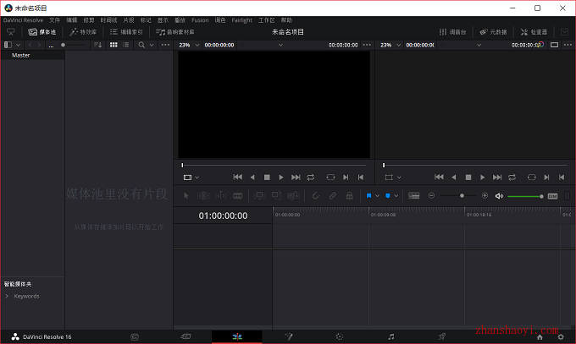Open timeline viewer 23% zoom dropdown
The width and height of the screenshot is (576, 344).
(390, 45)
